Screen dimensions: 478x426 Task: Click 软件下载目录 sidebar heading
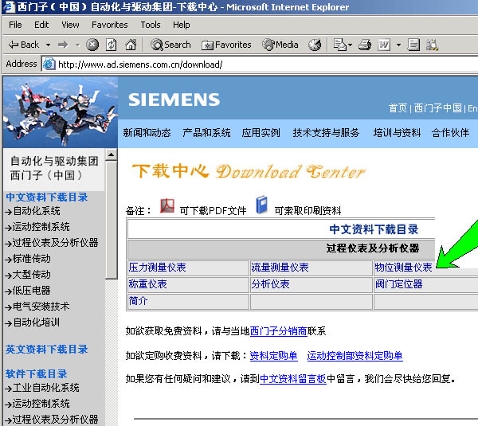[37, 374]
